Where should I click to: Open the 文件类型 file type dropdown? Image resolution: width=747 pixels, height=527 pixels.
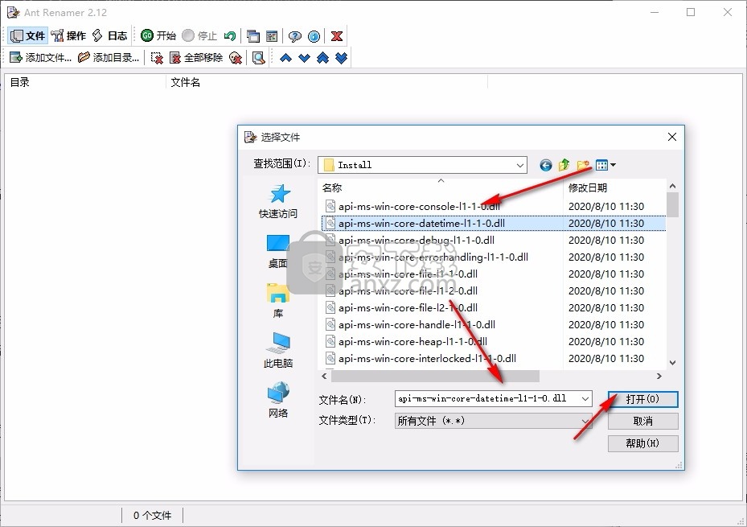[493, 421]
